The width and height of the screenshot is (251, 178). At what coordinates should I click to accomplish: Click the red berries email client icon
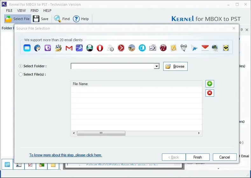click(x=163, y=48)
